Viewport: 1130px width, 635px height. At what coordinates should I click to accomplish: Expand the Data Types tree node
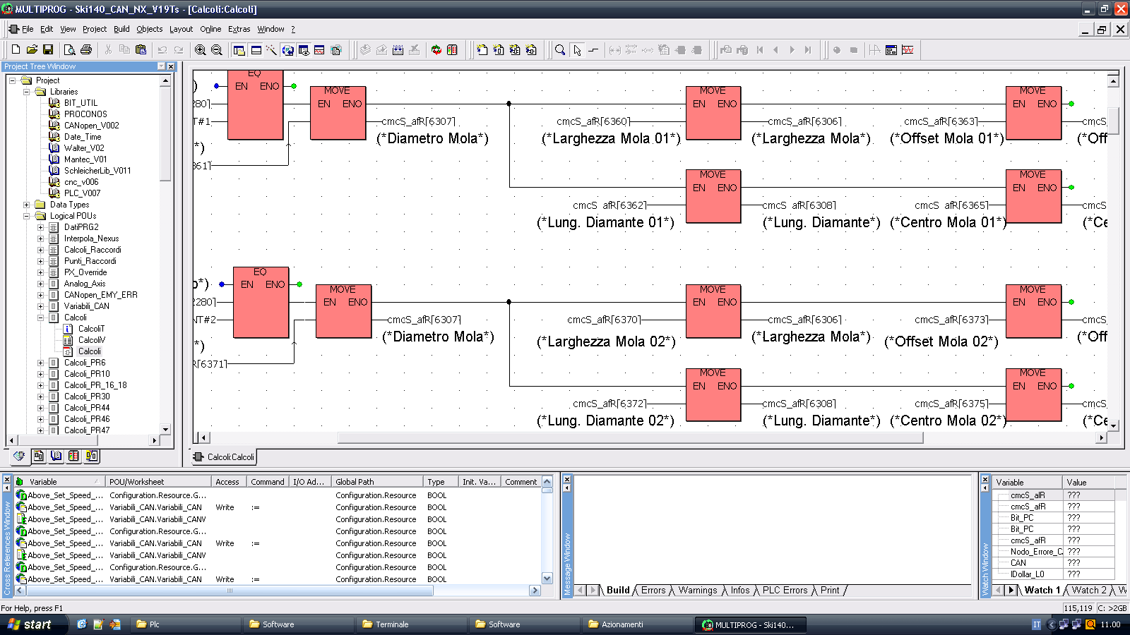click(27, 205)
